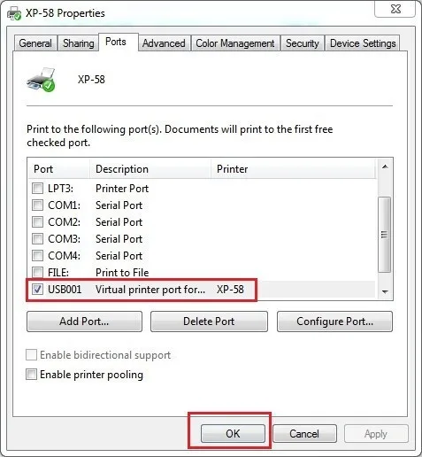Viewport: 422px width, 457px height.
Task: Go to the Device Settings tab
Action: [363, 43]
